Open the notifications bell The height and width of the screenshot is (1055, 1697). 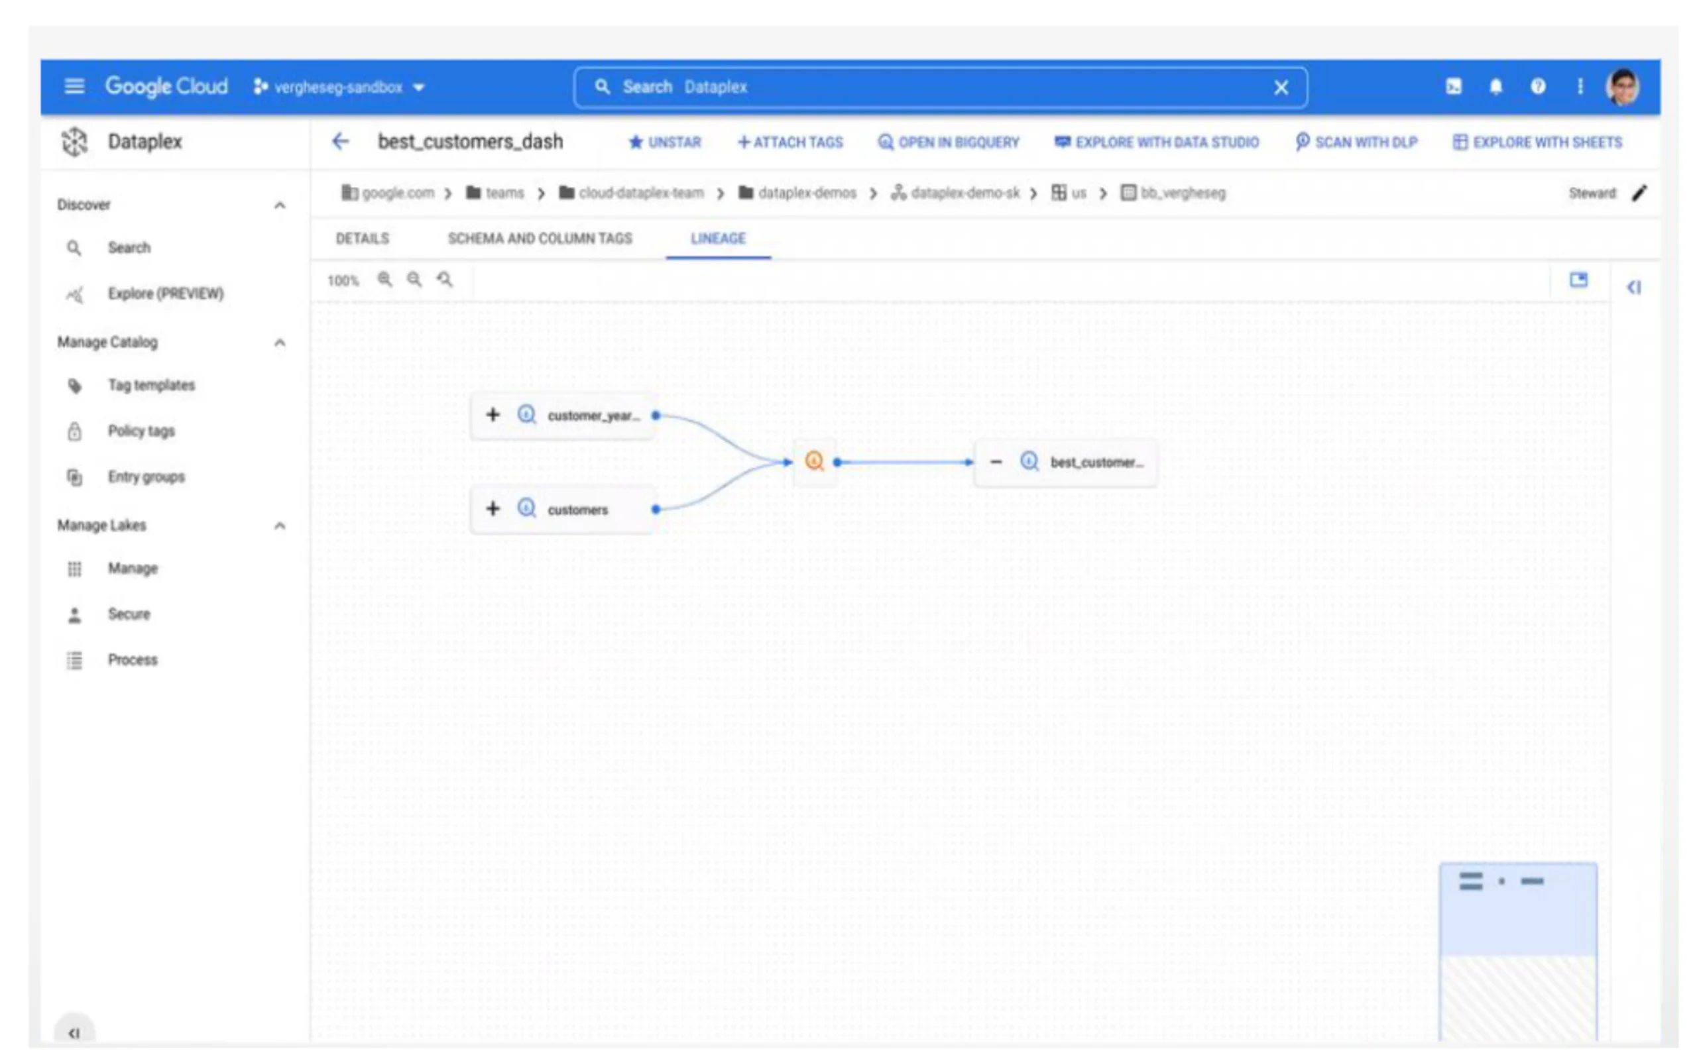(x=1495, y=87)
